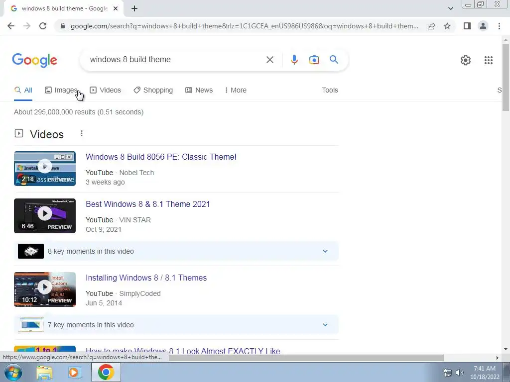Open the search Tools button
This screenshot has width=510, height=382.
330,91
